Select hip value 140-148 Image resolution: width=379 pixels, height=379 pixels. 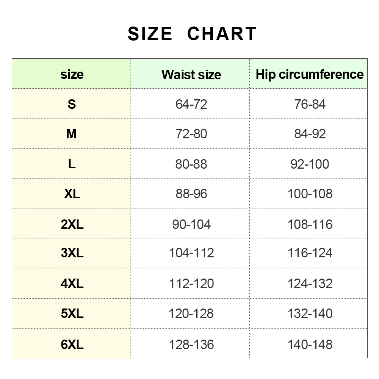pyautogui.click(x=310, y=344)
